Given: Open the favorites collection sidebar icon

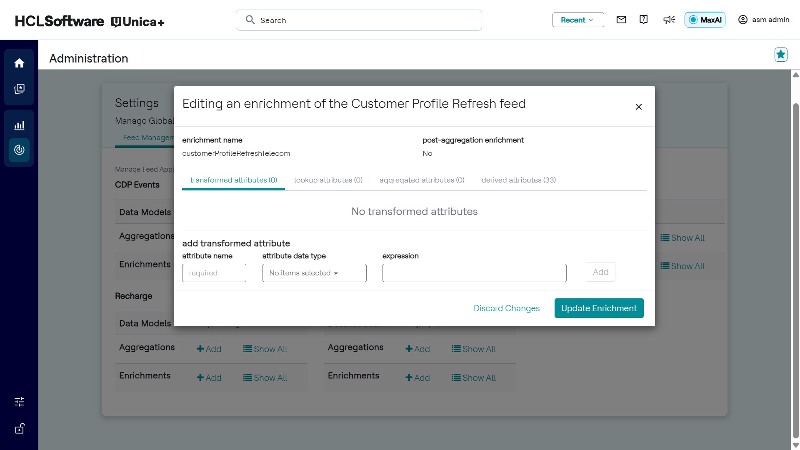Looking at the screenshot, I should pyautogui.click(x=19, y=89).
